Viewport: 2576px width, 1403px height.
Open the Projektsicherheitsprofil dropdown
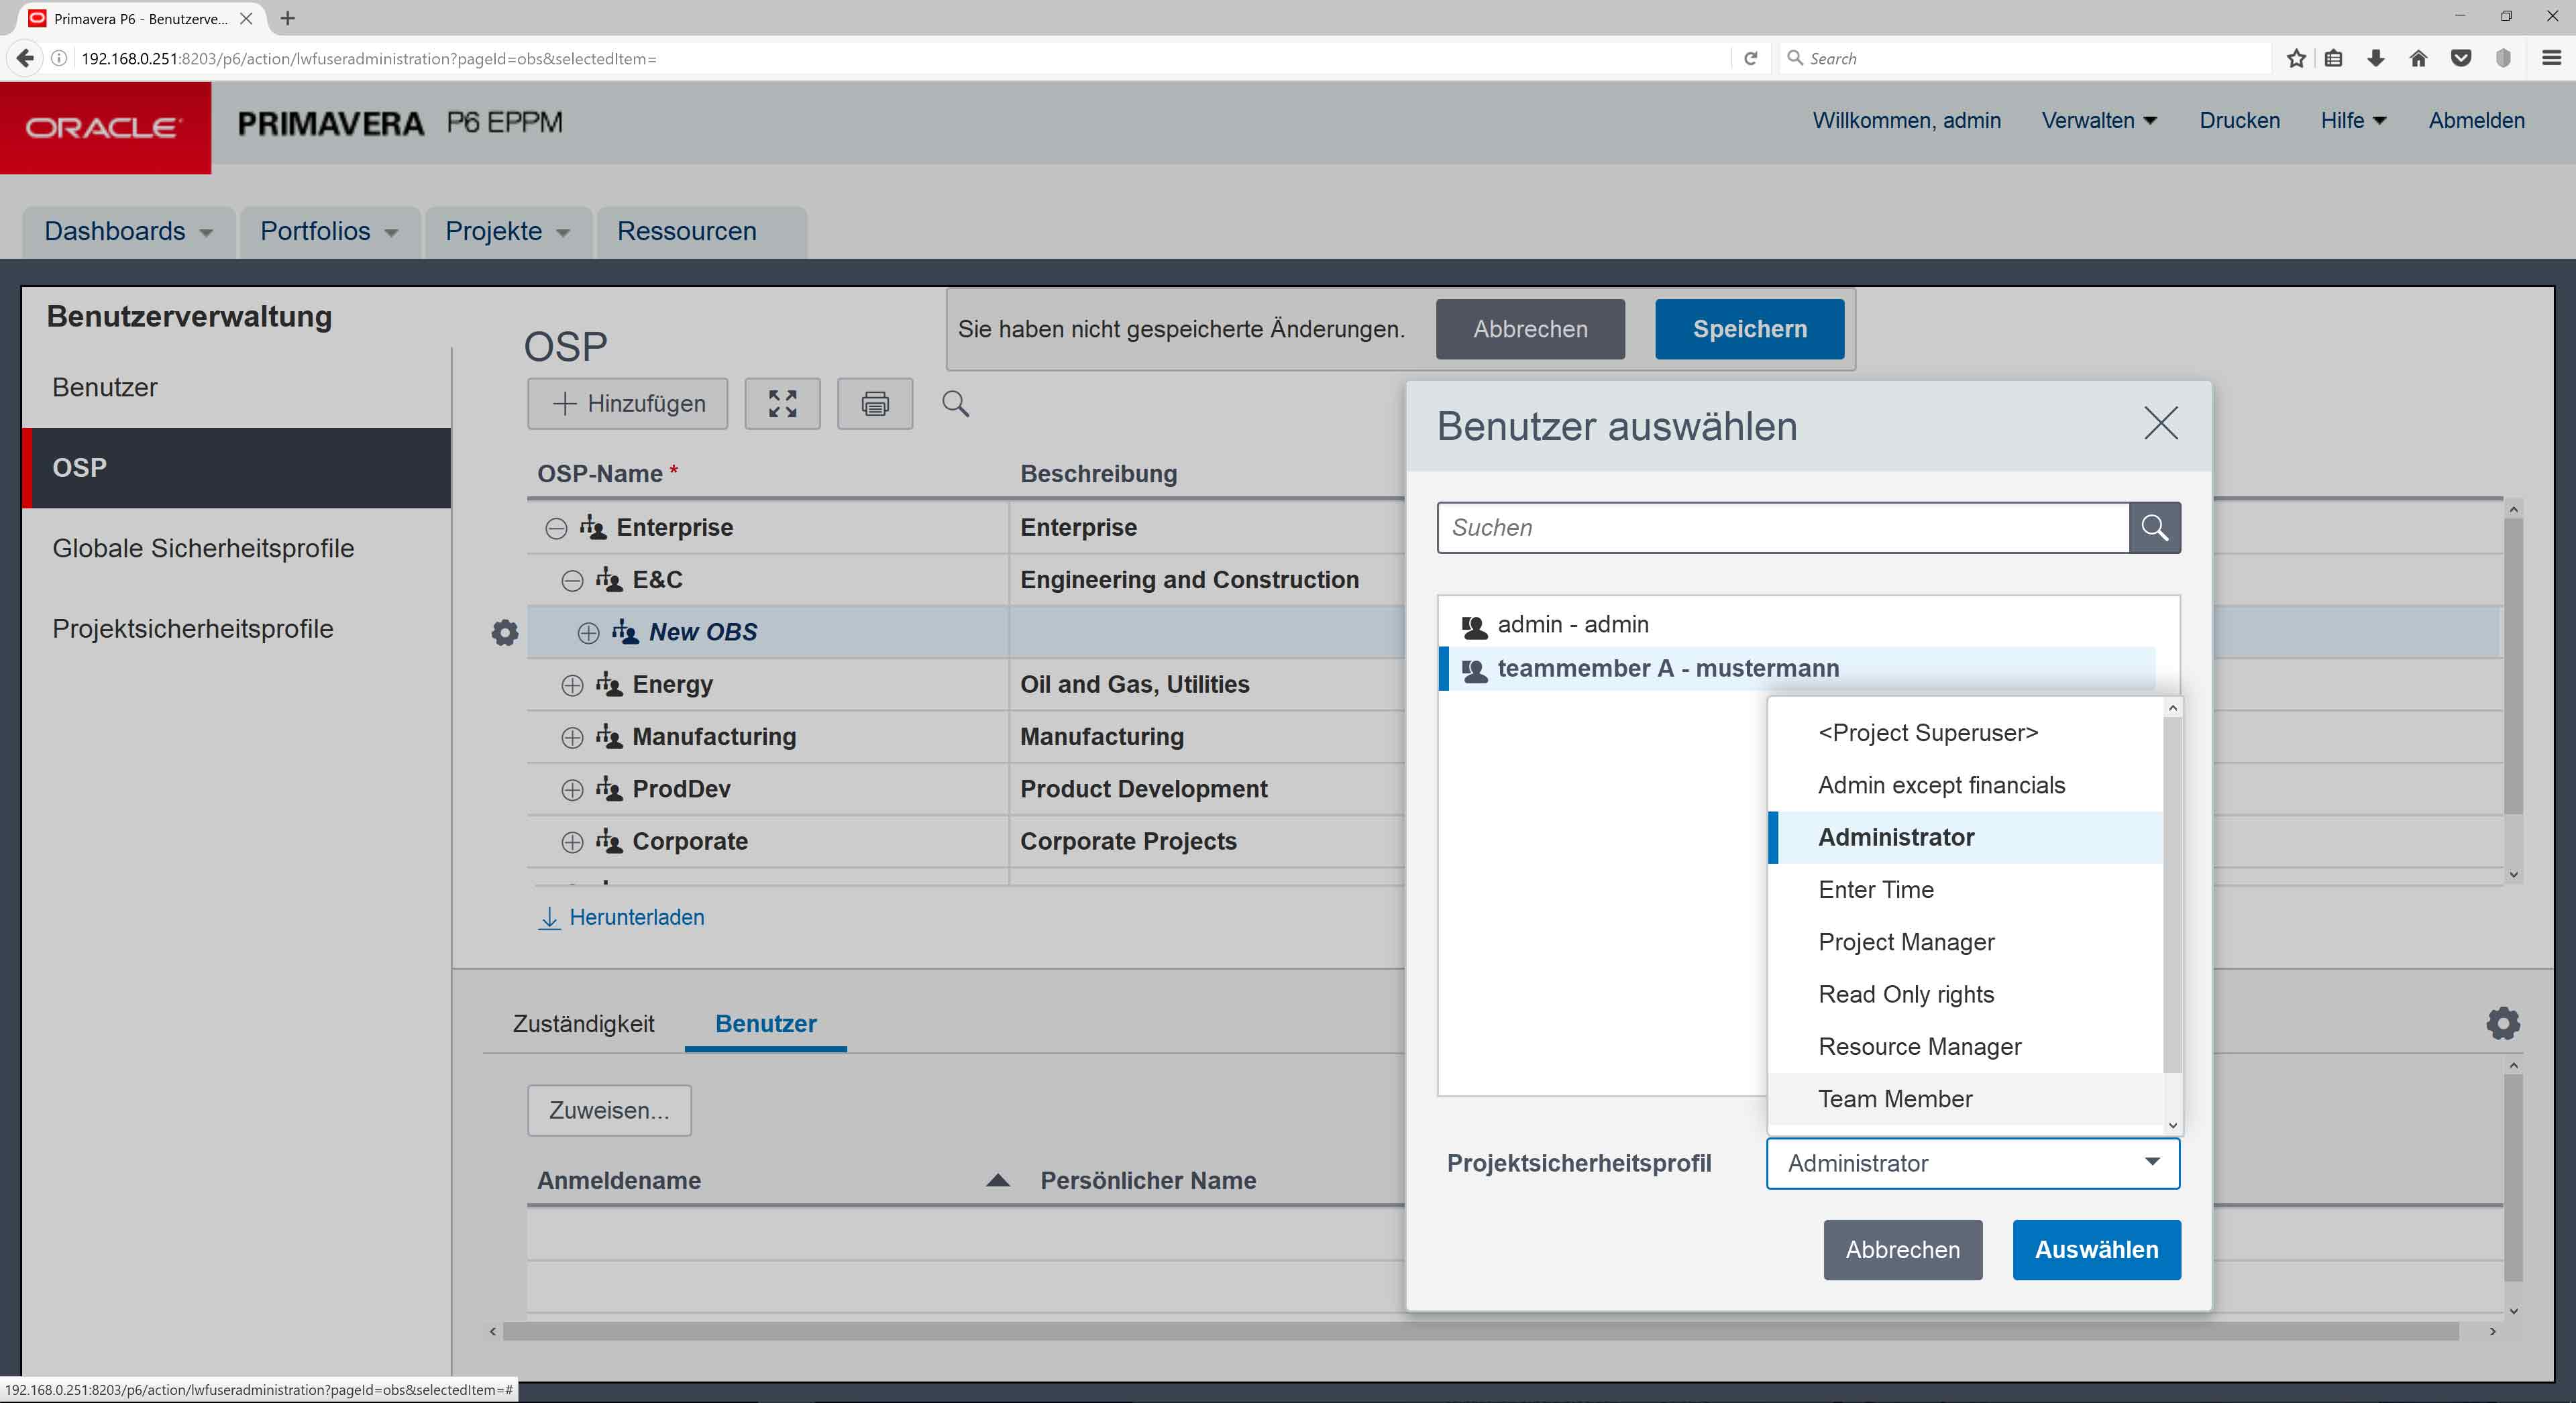coord(1972,1163)
